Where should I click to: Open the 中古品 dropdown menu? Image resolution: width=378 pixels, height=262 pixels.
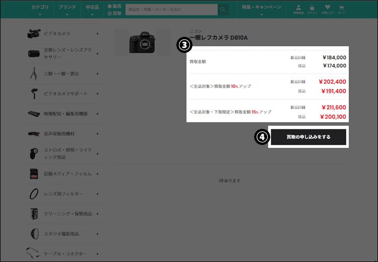coord(92,10)
